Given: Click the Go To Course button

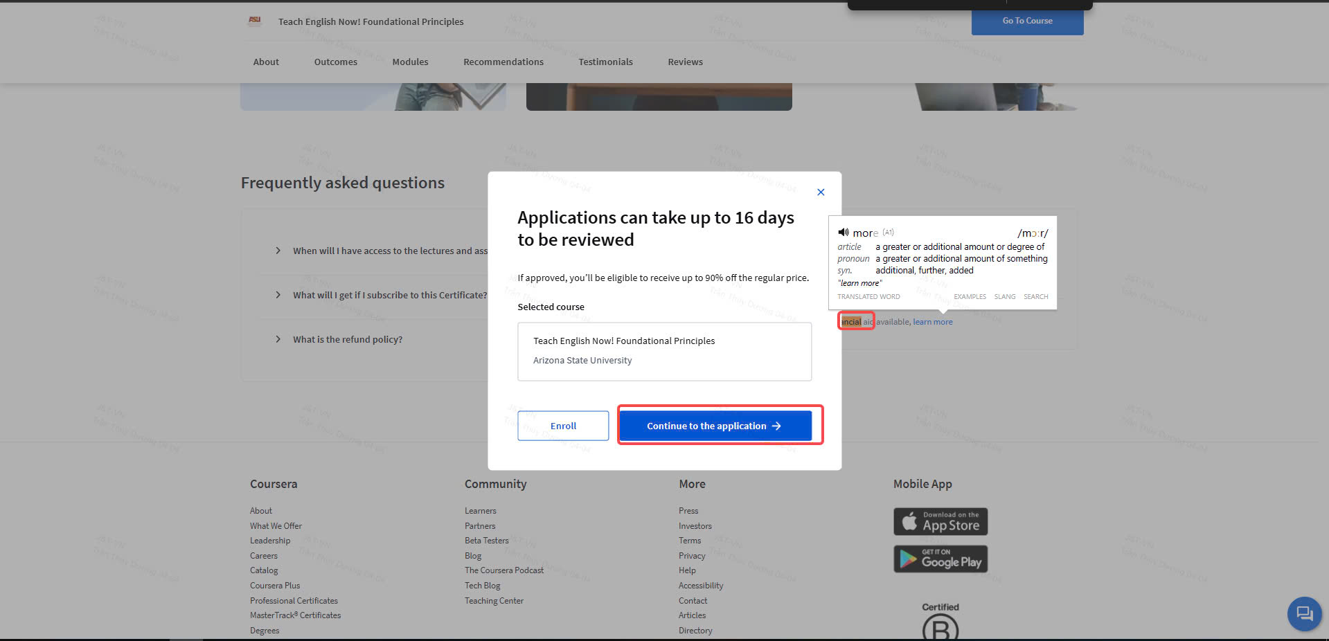Looking at the screenshot, I should pos(1027,21).
